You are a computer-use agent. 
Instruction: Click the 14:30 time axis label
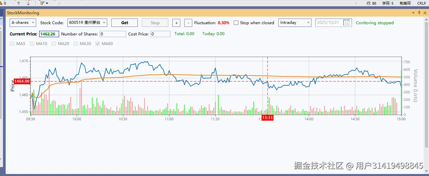[355, 119]
